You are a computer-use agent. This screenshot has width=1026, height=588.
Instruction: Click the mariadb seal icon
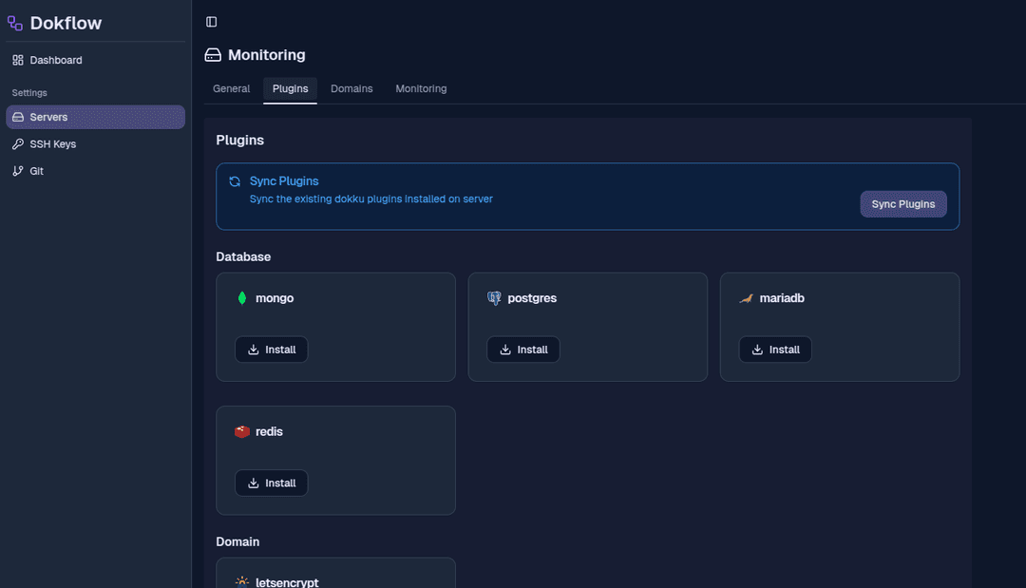tap(746, 298)
